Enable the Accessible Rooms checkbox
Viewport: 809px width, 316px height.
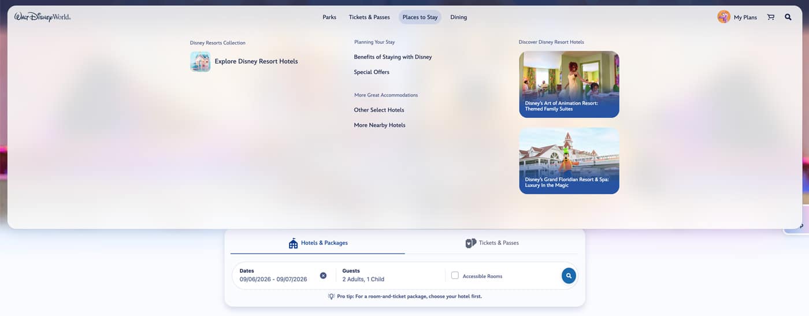click(455, 276)
